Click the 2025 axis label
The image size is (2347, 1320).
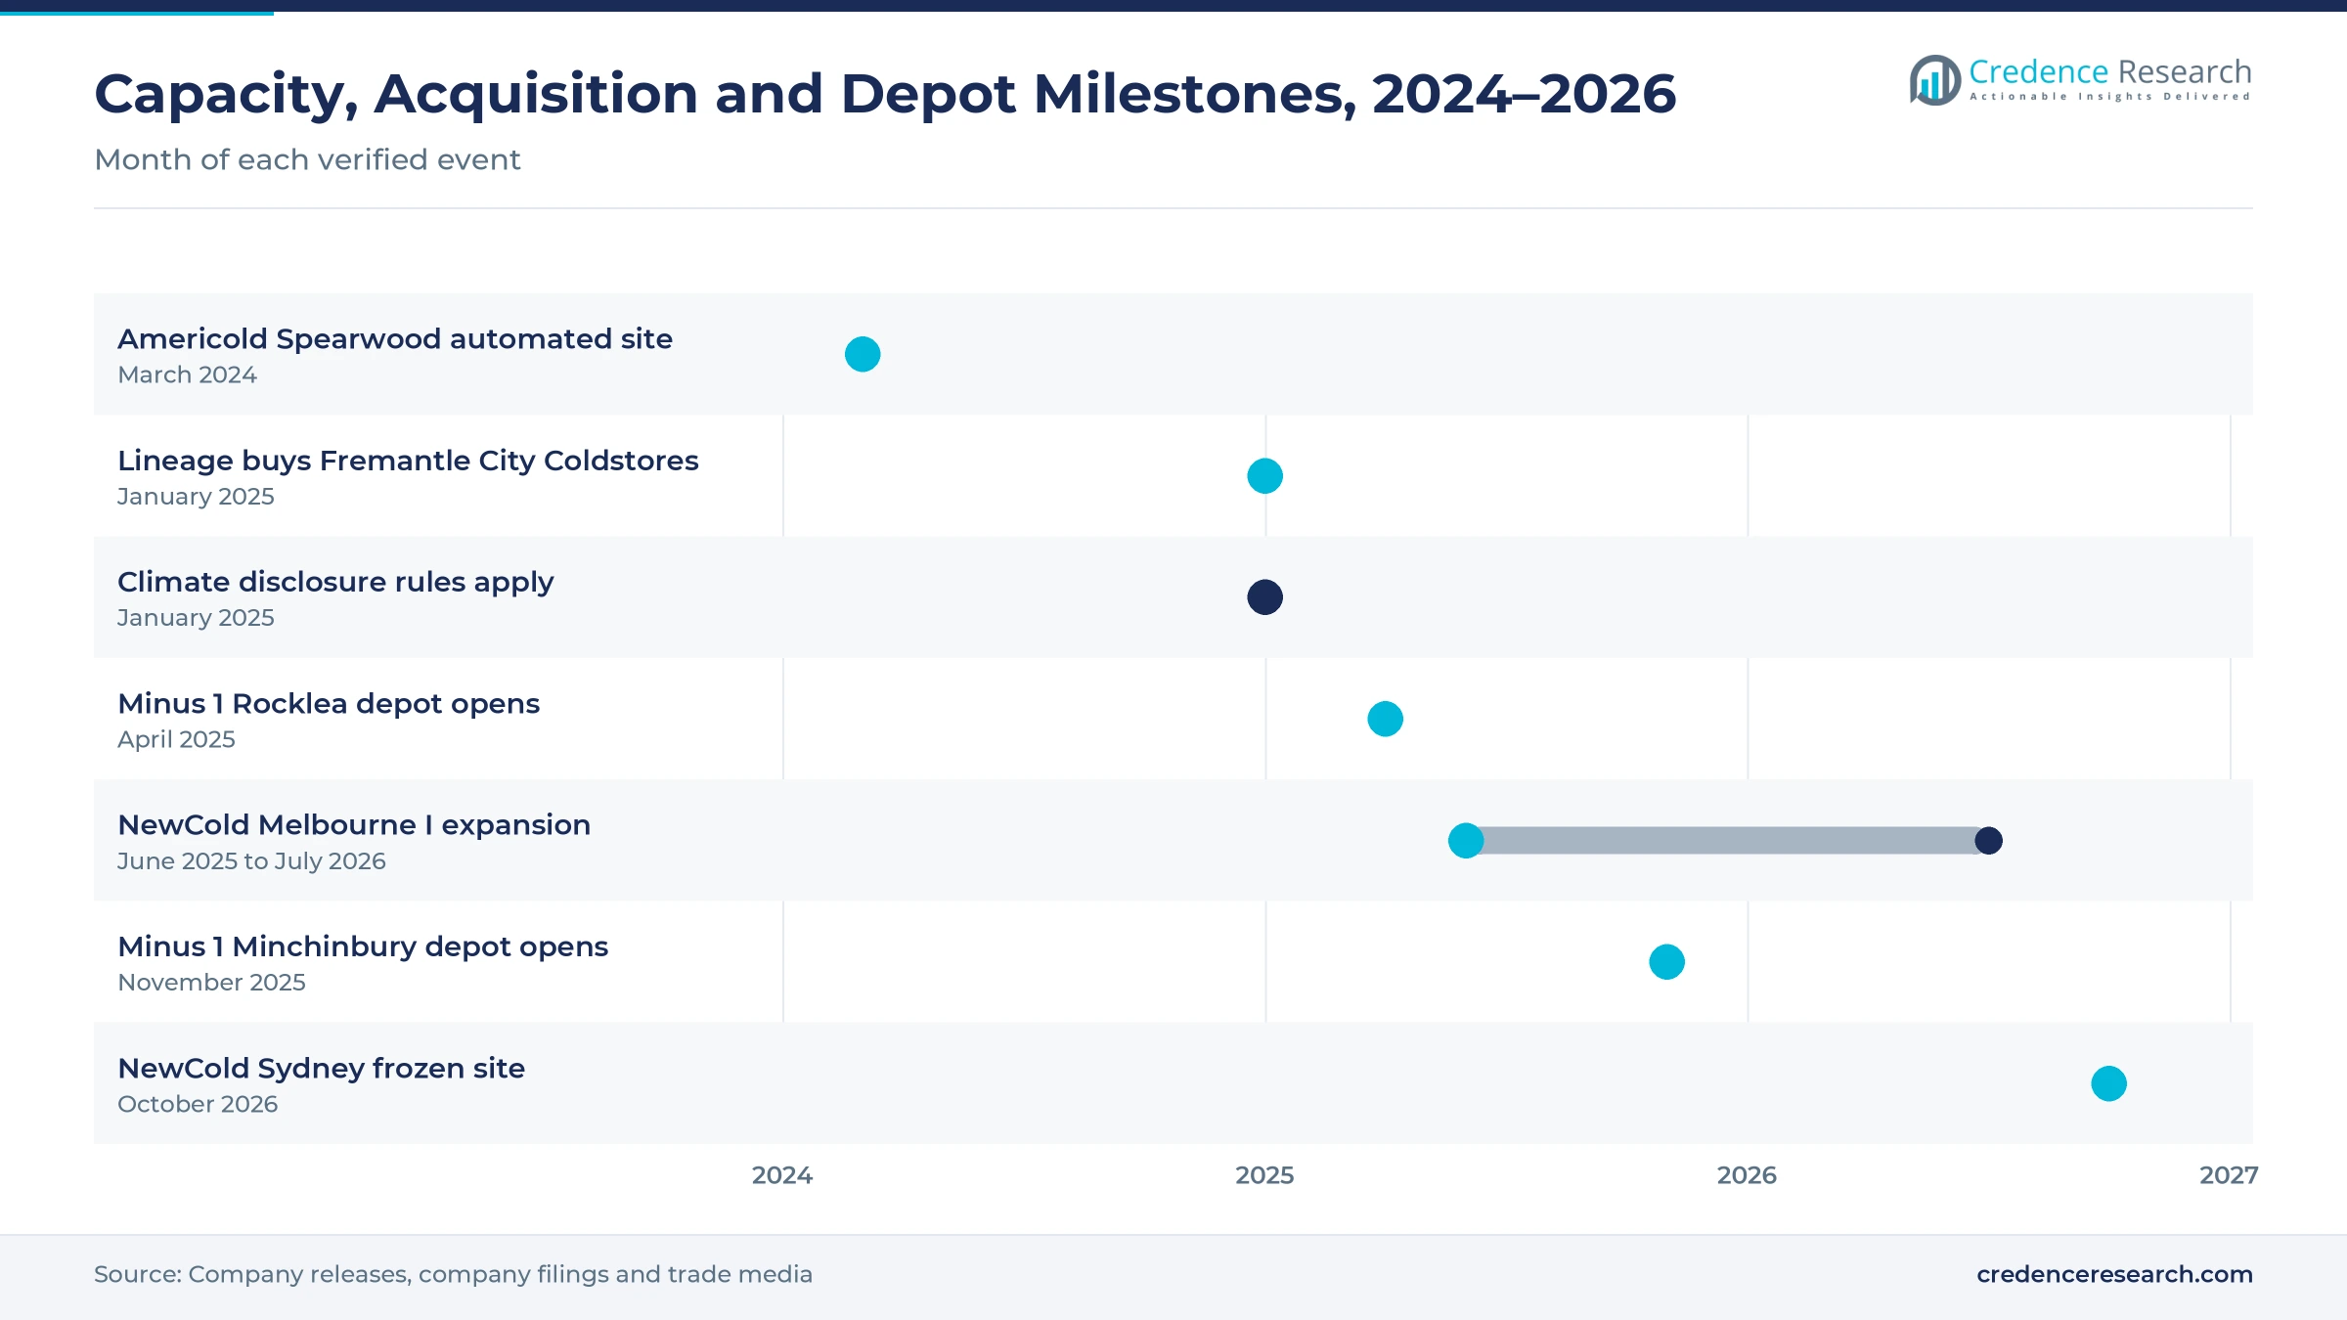tap(1264, 1175)
